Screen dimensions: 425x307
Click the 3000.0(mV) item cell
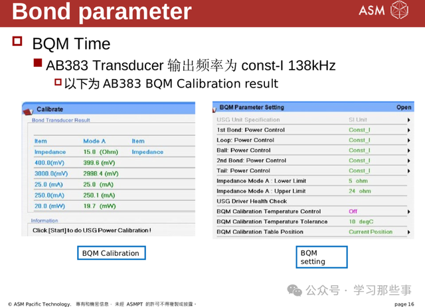(x=51, y=174)
